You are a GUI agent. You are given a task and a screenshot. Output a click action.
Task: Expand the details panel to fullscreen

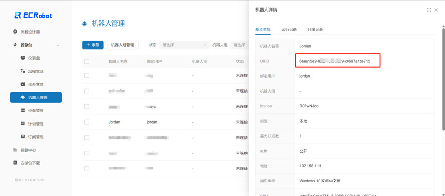pos(429,10)
